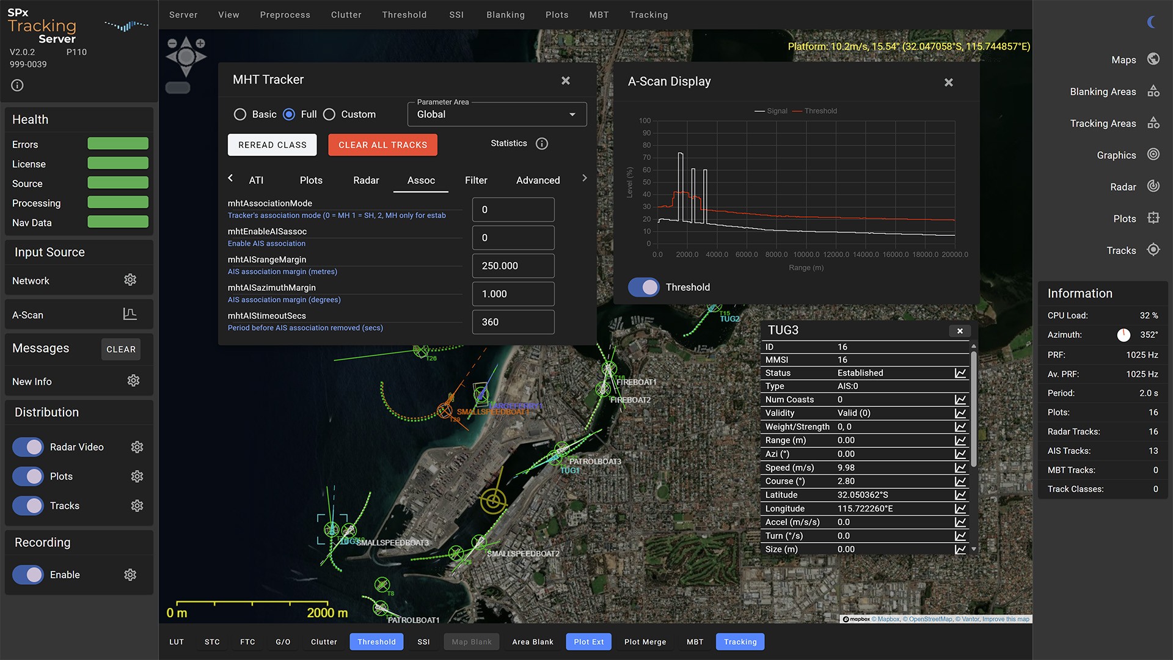Switch to the ATI tab
The image size is (1173, 660).
click(256, 180)
